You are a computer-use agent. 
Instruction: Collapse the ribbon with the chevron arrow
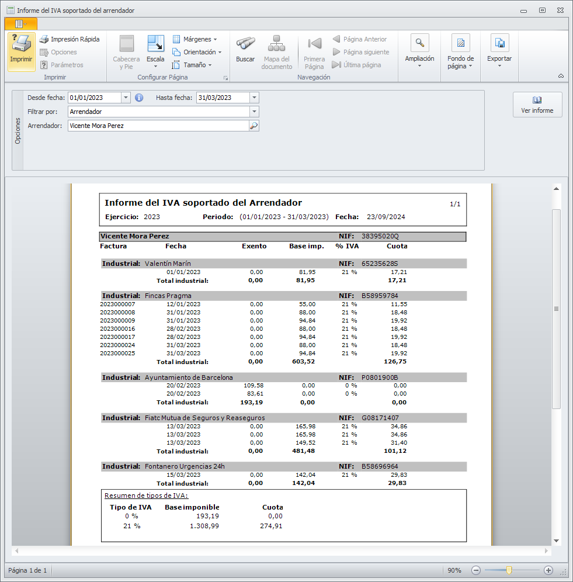click(x=561, y=76)
